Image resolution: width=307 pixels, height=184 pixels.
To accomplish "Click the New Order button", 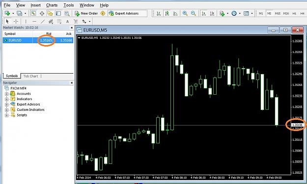I will [x=86, y=13].
